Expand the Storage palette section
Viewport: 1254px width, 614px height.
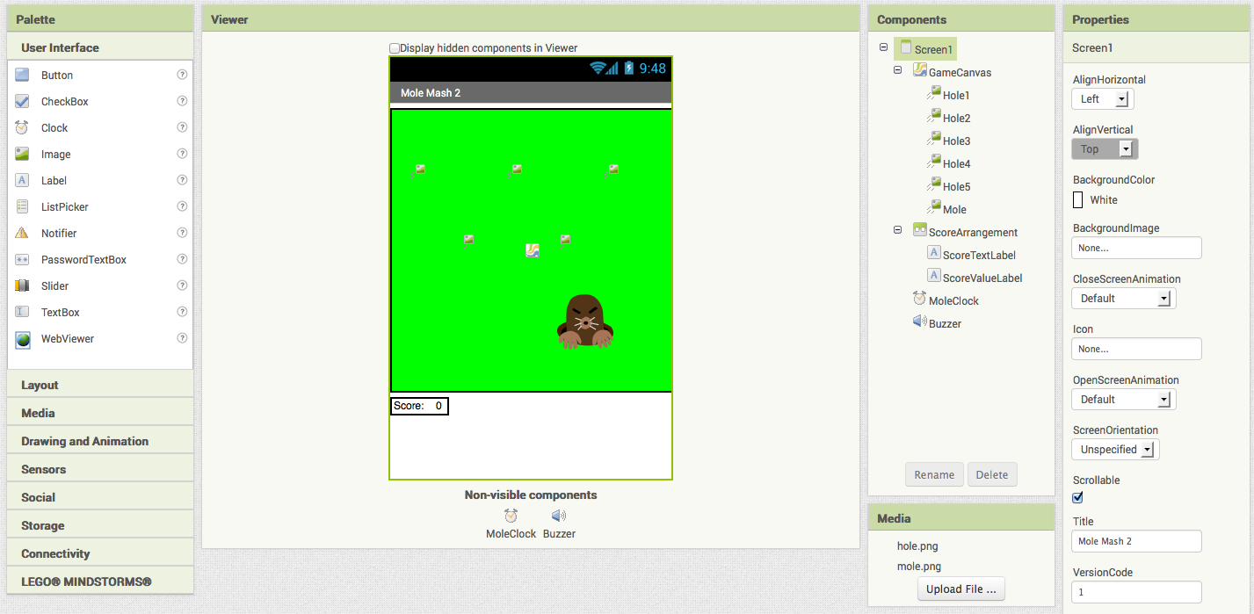[100, 525]
